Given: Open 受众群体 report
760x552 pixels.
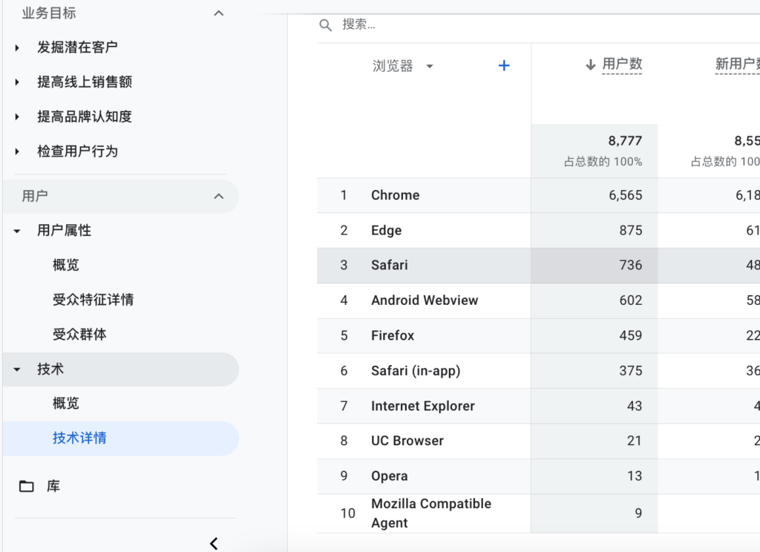Looking at the screenshot, I should (79, 335).
